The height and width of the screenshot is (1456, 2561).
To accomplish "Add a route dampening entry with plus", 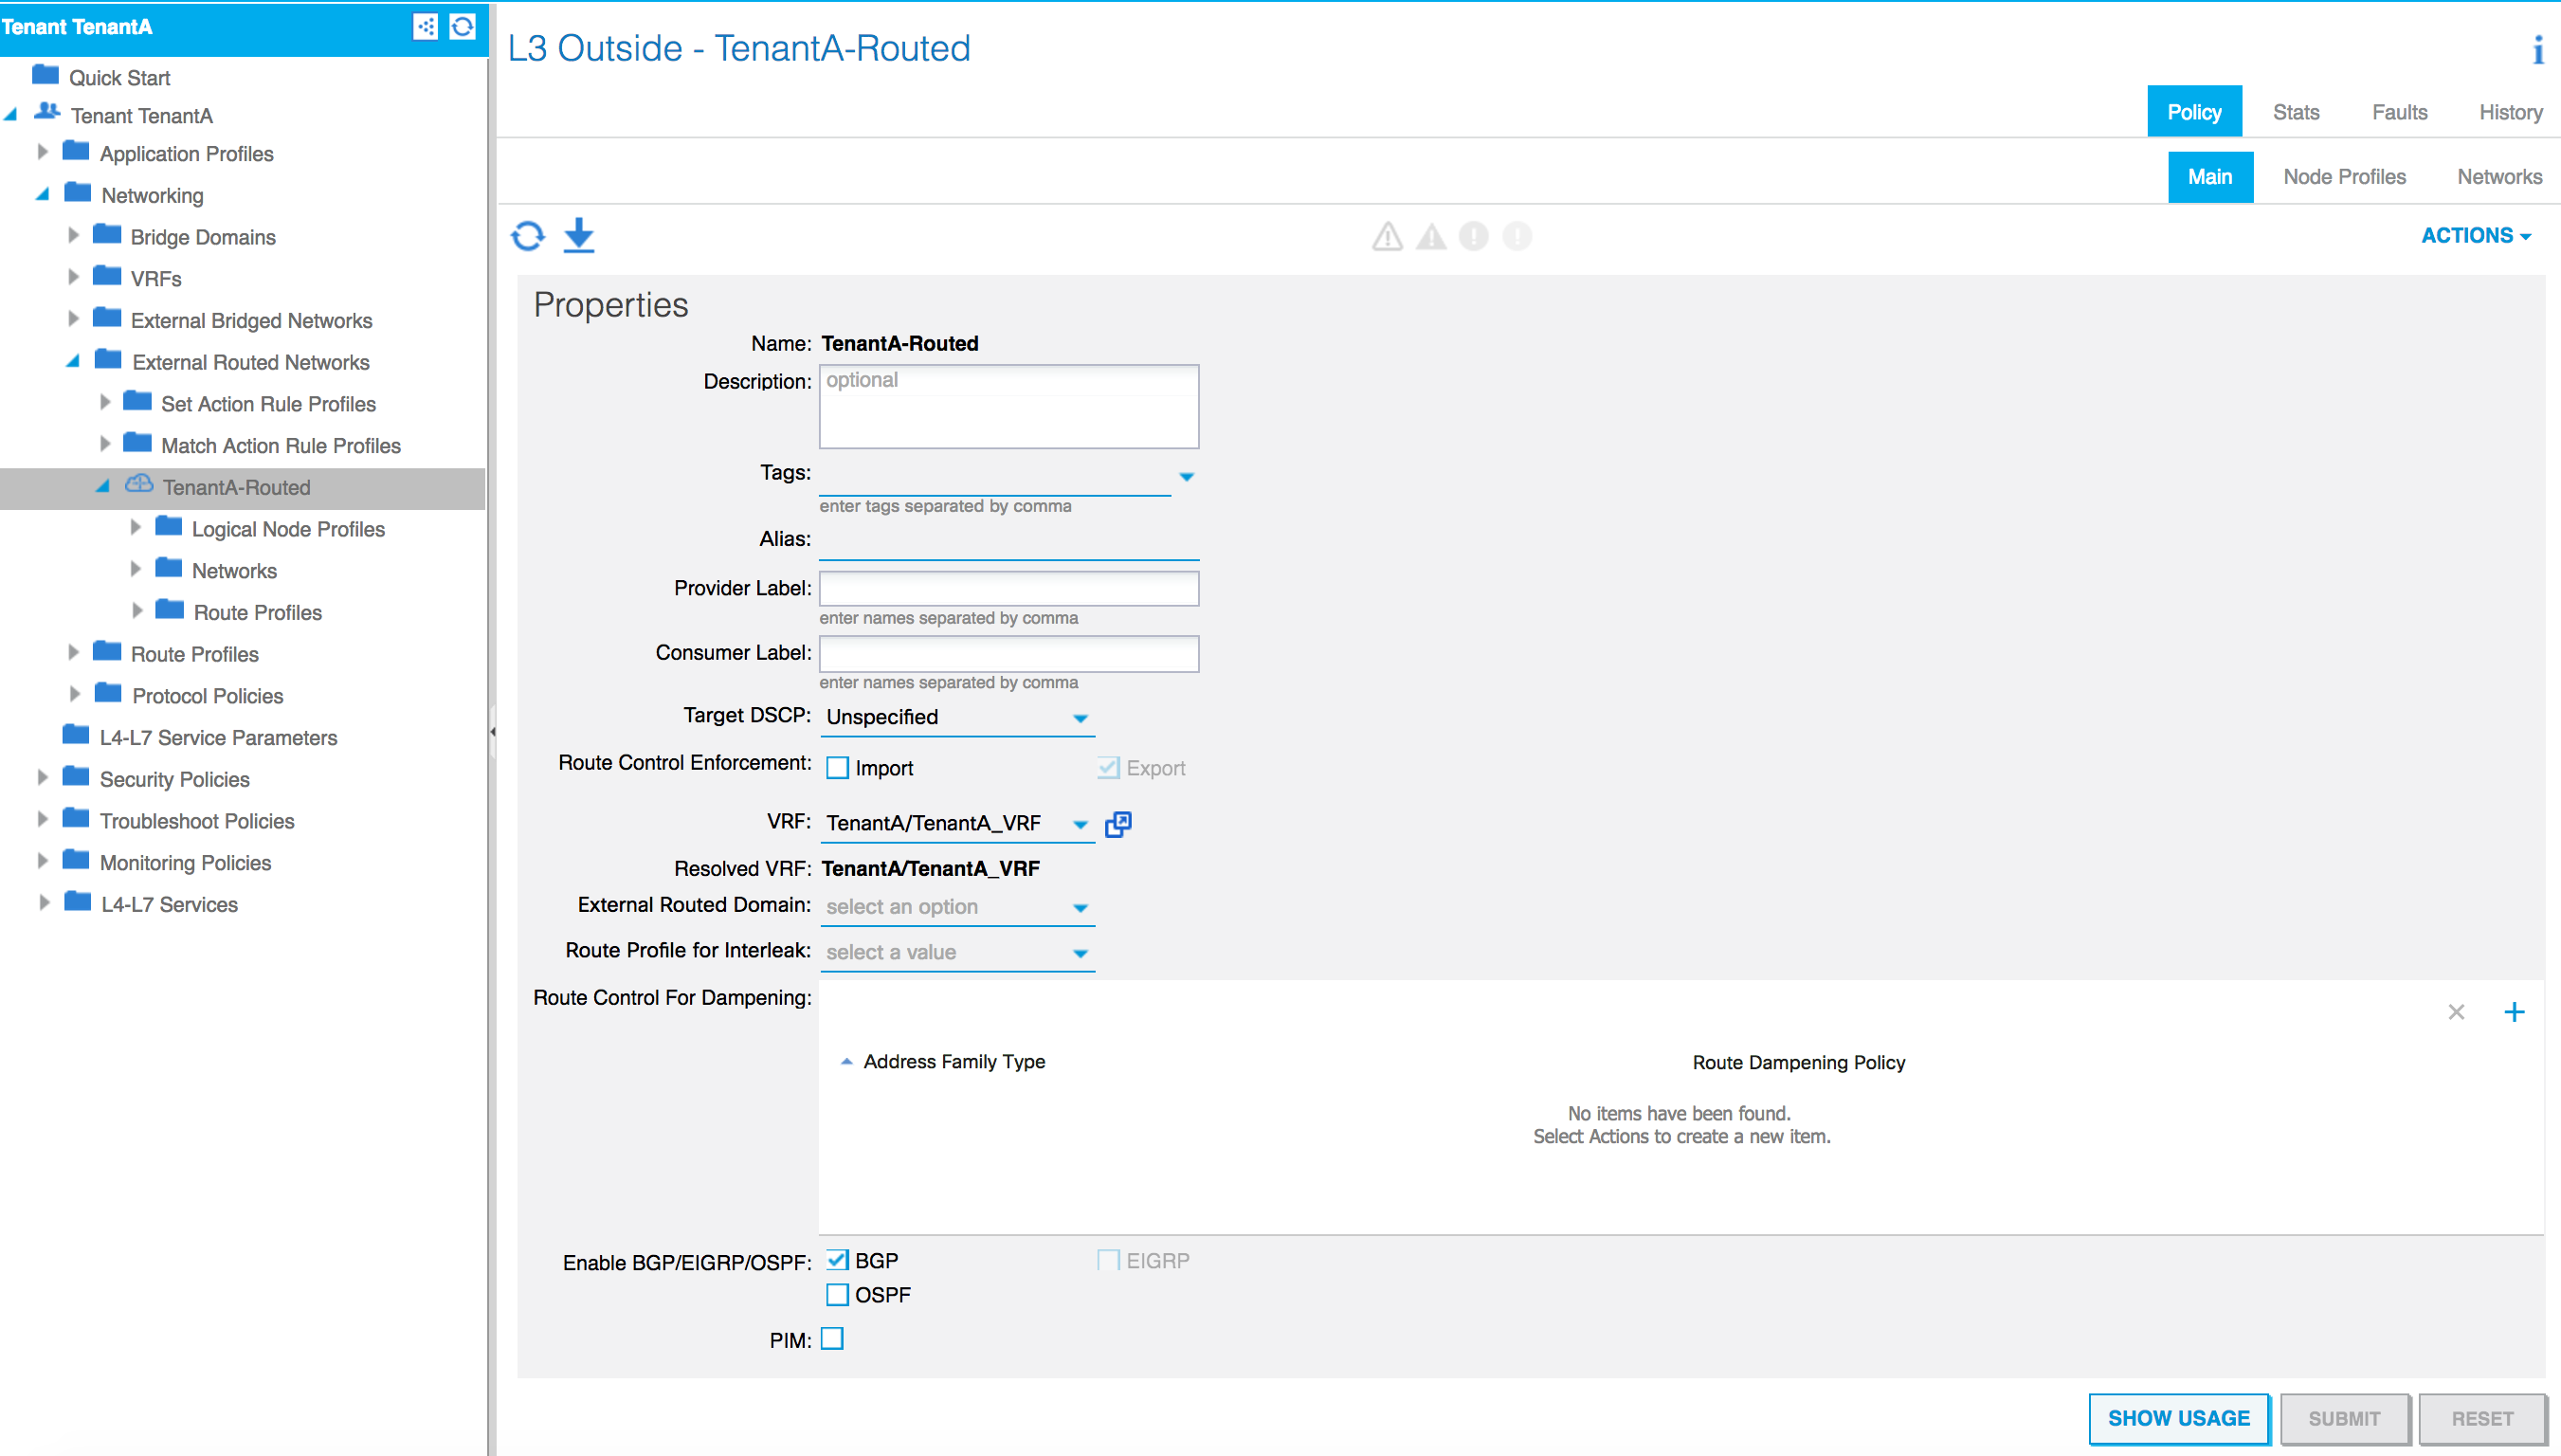I will 2514,1012.
